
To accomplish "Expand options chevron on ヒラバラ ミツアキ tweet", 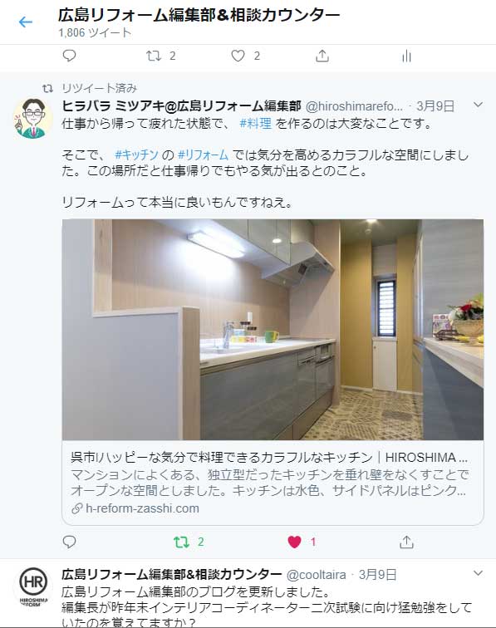I will [478, 105].
